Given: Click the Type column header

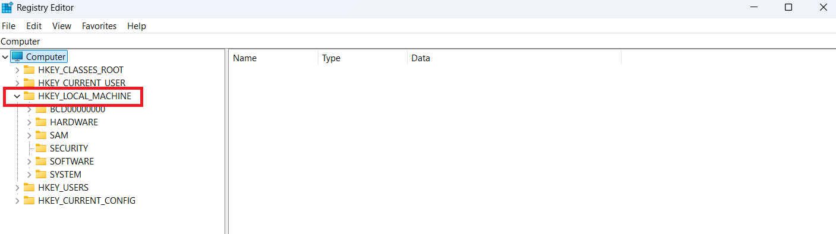Looking at the screenshot, I should 362,58.
